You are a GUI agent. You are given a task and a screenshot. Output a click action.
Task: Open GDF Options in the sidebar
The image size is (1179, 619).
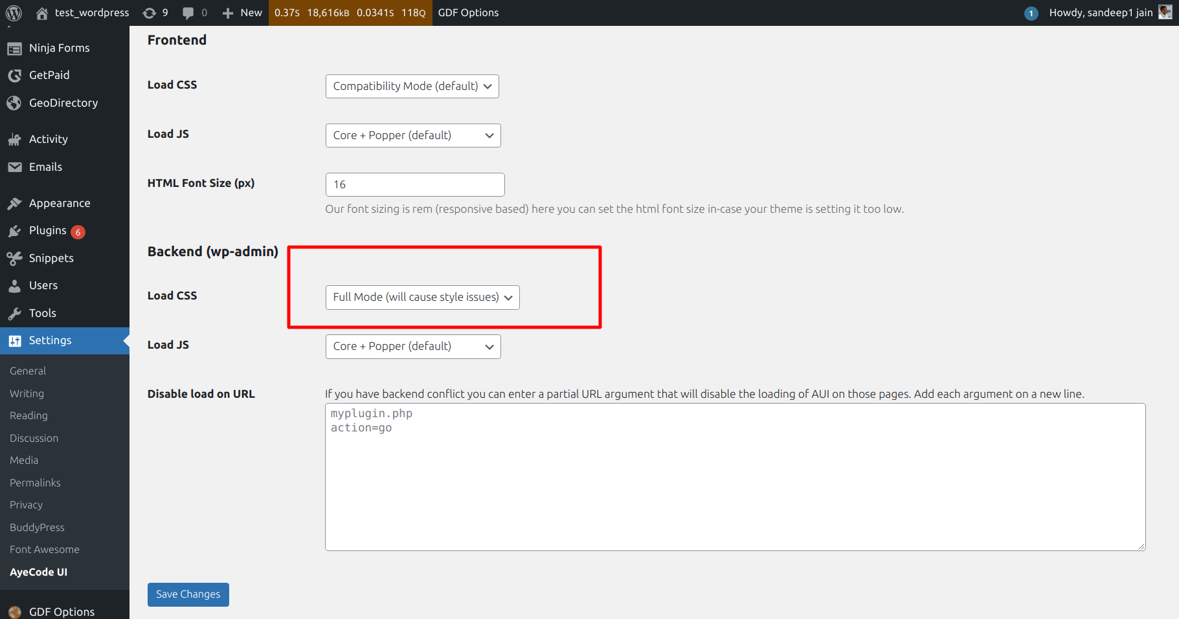(x=62, y=611)
